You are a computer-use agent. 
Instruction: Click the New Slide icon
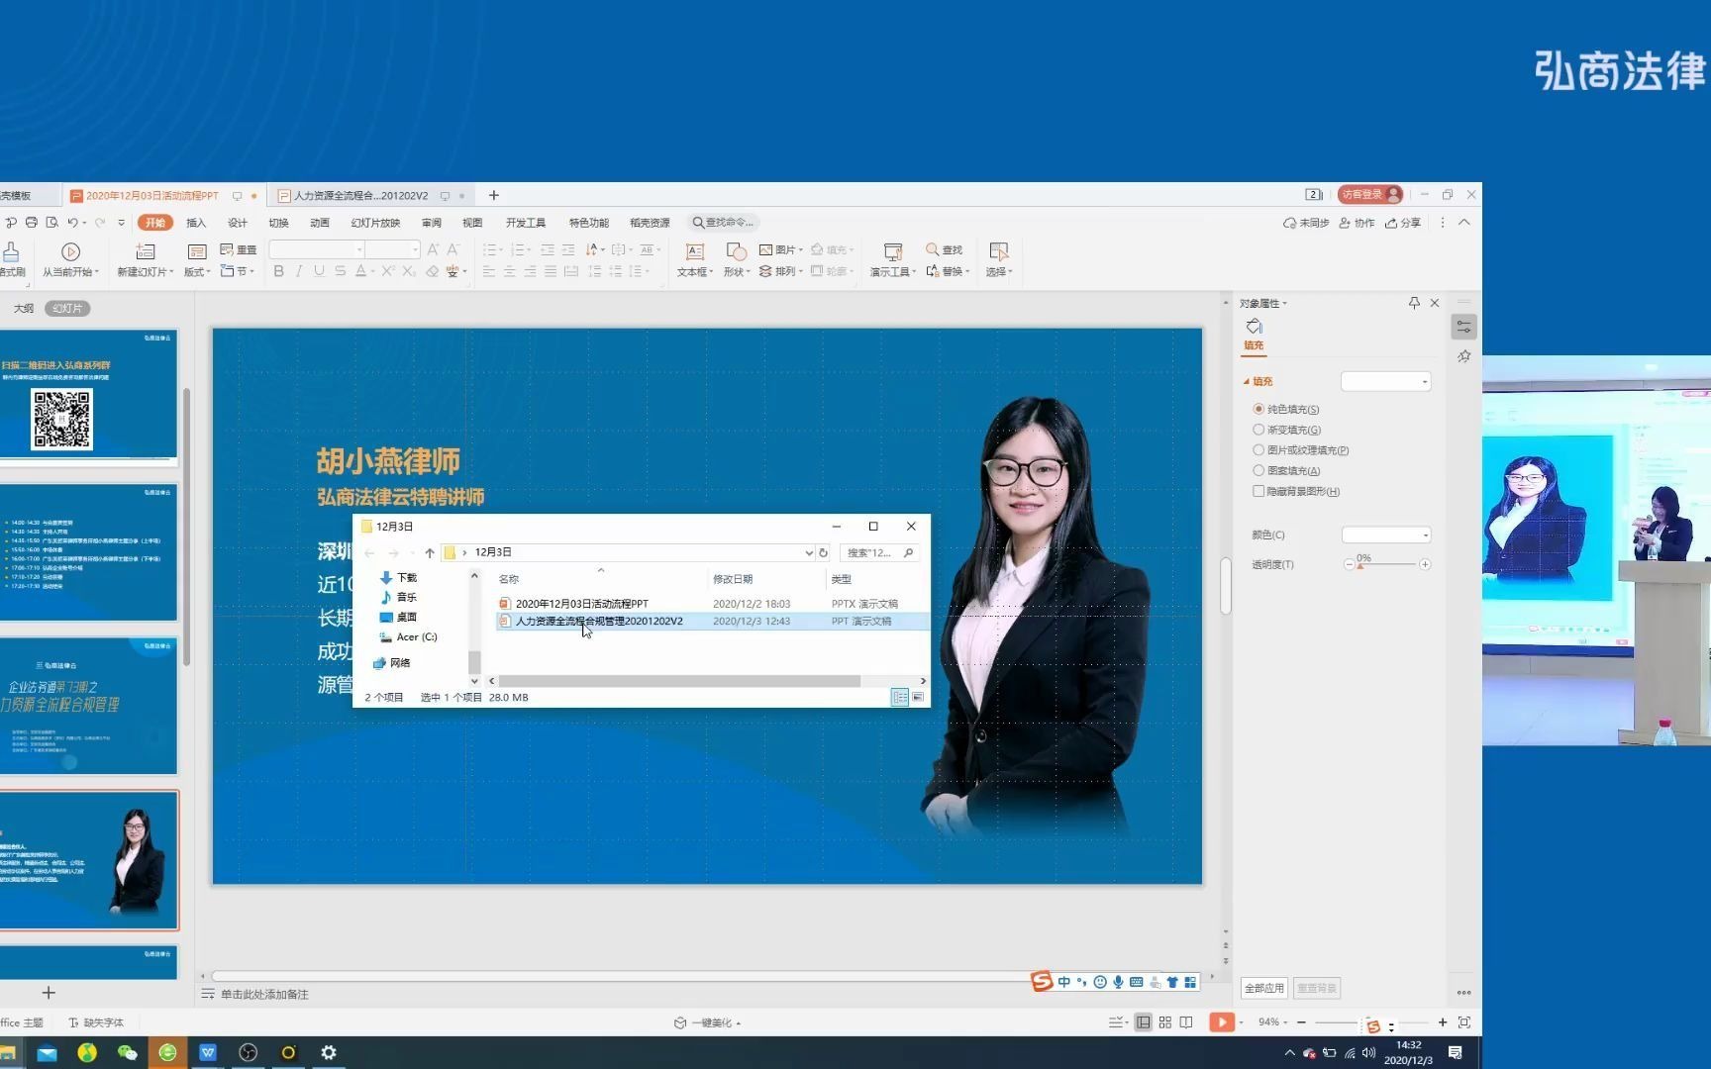coord(145,251)
